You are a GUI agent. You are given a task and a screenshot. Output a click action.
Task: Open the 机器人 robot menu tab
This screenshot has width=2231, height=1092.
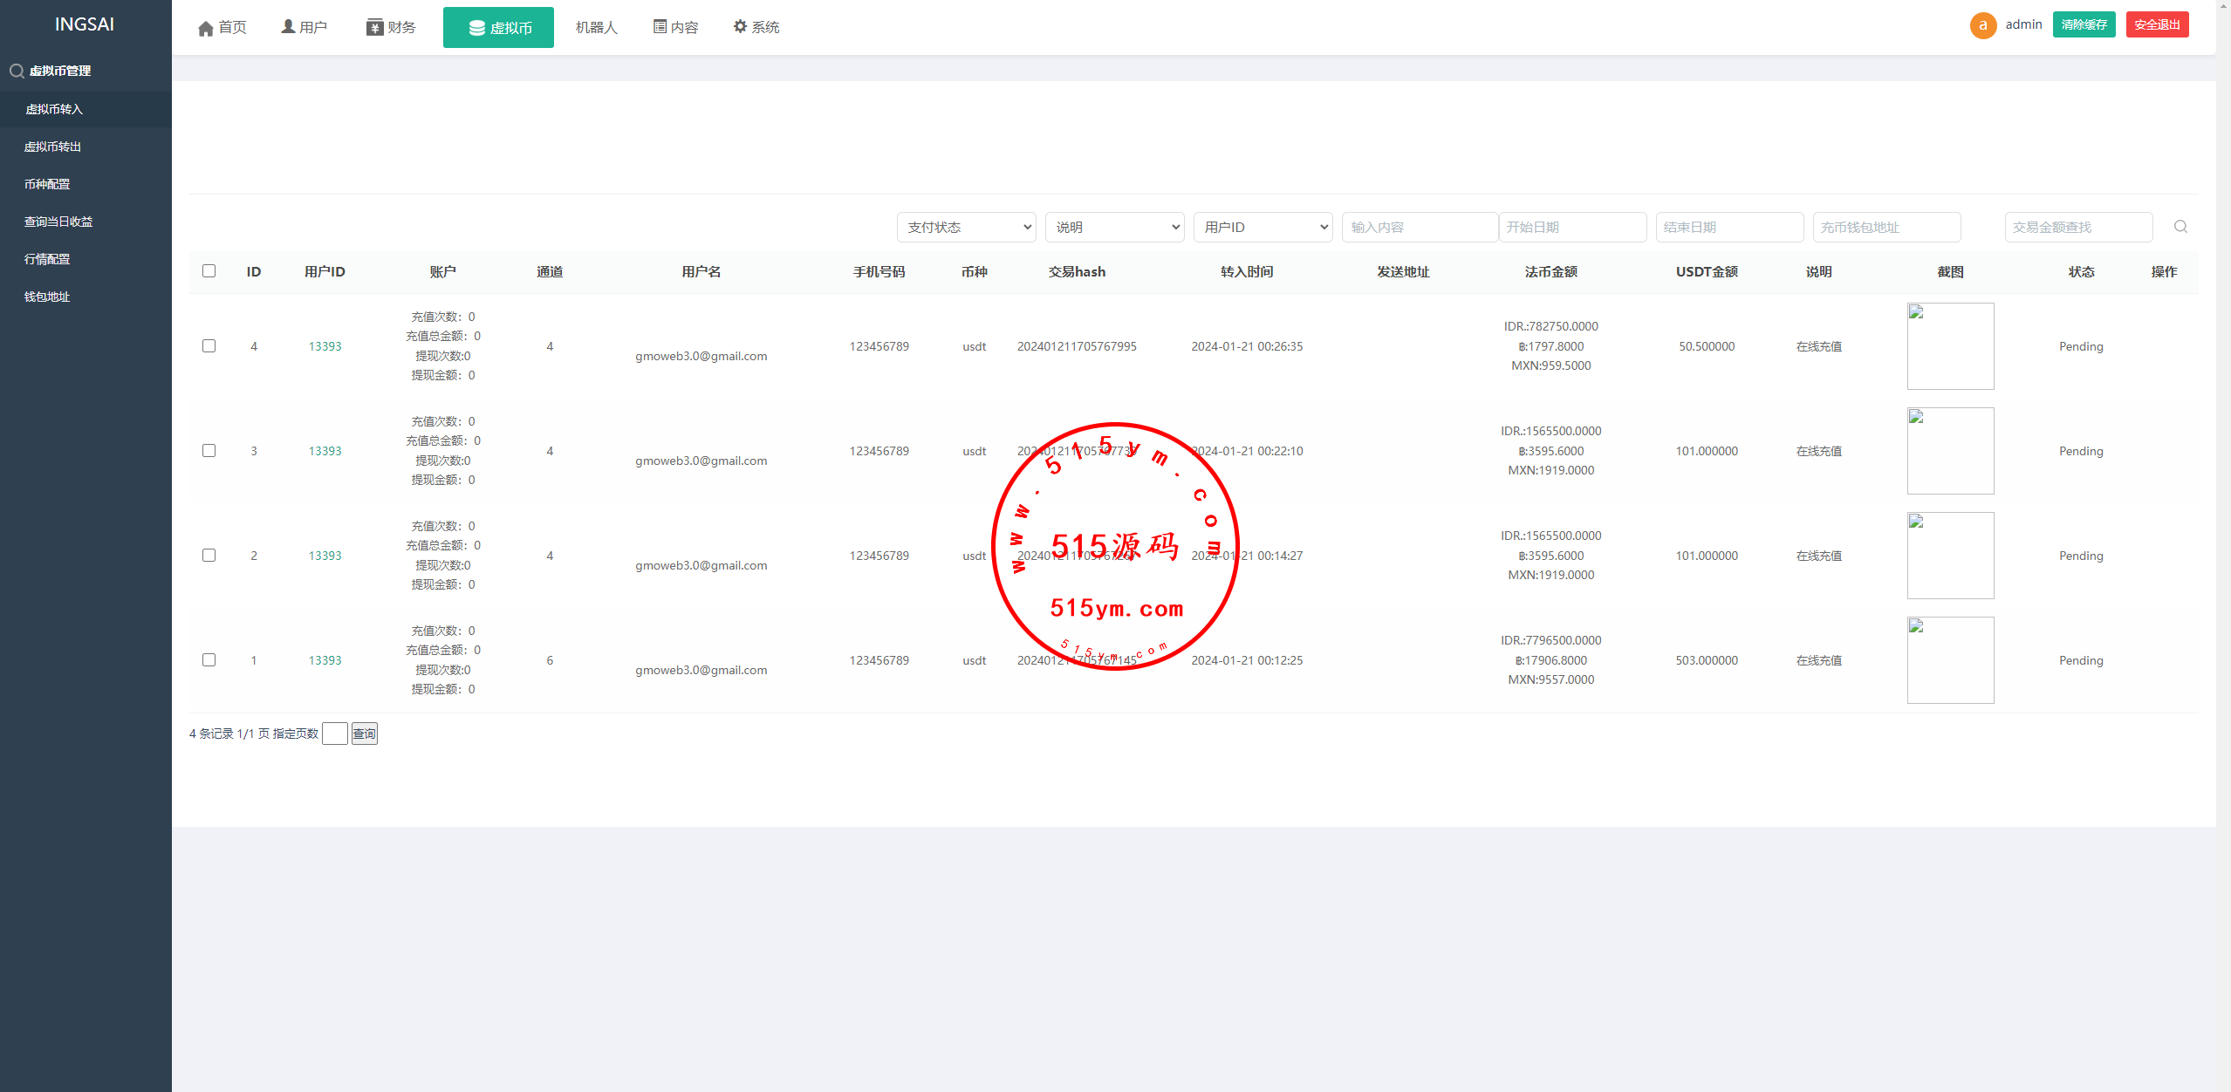pyautogui.click(x=596, y=28)
